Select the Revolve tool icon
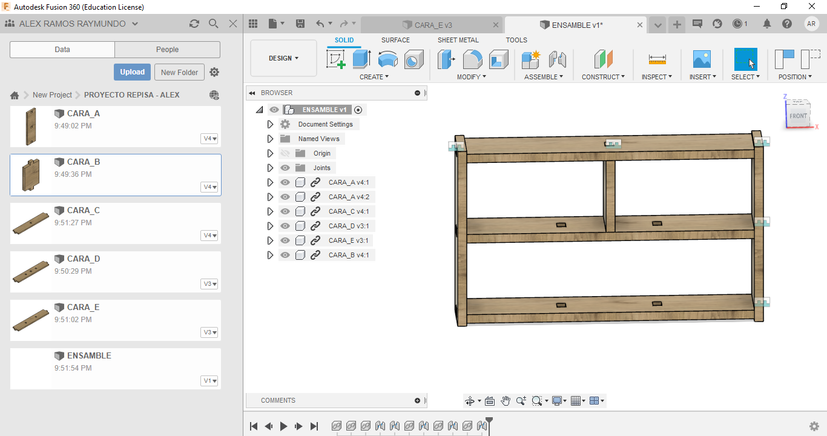The width and height of the screenshot is (827, 436). 387,59
